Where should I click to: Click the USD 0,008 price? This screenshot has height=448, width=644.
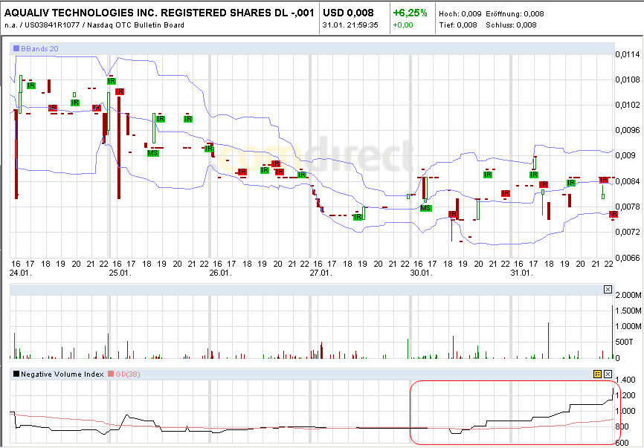(x=348, y=13)
